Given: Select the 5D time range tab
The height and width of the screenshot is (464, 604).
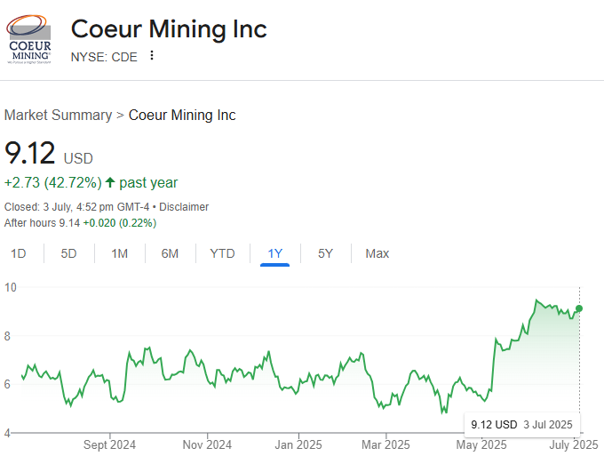Looking at the screenshot, I should point(68,253).
